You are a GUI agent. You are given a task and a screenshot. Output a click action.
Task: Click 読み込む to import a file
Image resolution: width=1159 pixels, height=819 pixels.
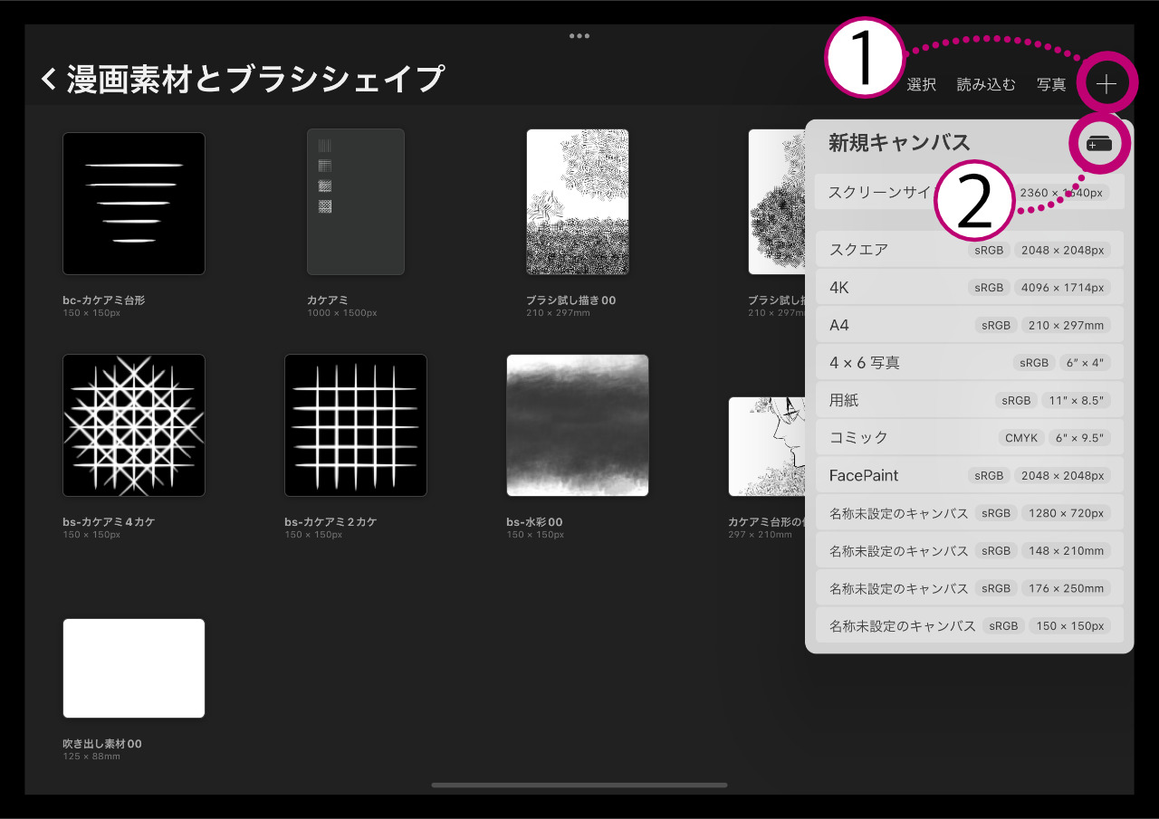tap(986, 84)
